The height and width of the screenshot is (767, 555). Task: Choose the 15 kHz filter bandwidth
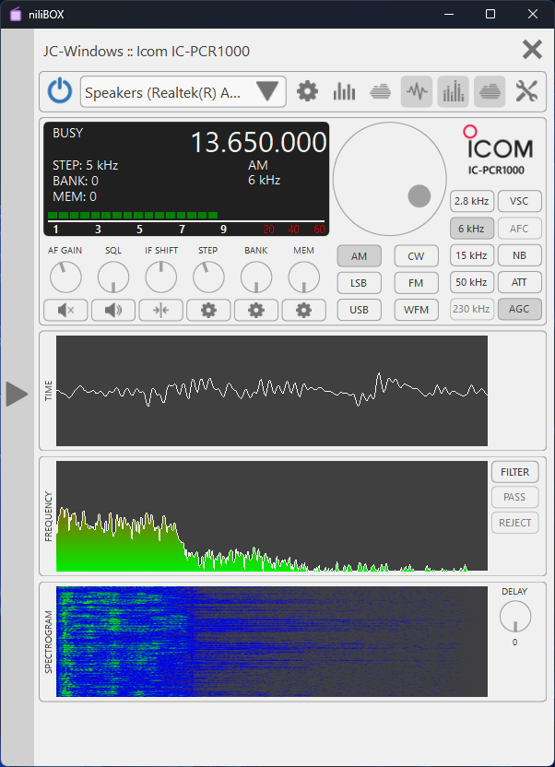pyautogui.click(x=472, y=254)
